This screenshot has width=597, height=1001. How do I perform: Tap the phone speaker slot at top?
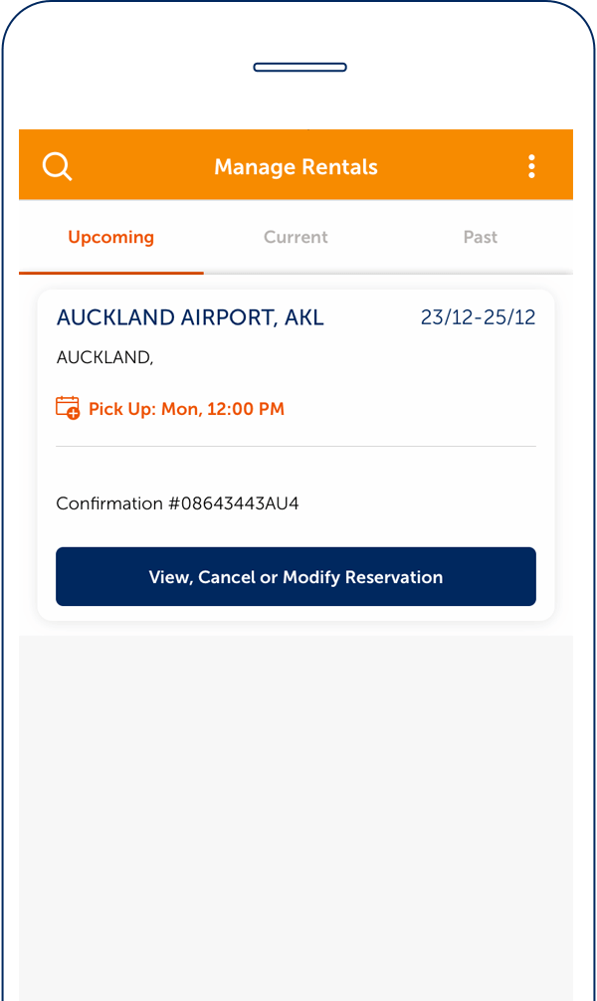(299, 68)
